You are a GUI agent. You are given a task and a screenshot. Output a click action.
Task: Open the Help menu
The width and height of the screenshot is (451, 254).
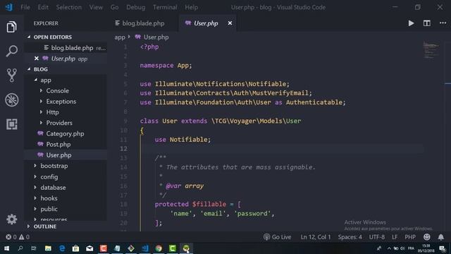pyautogui.click(x=191, y=7)
